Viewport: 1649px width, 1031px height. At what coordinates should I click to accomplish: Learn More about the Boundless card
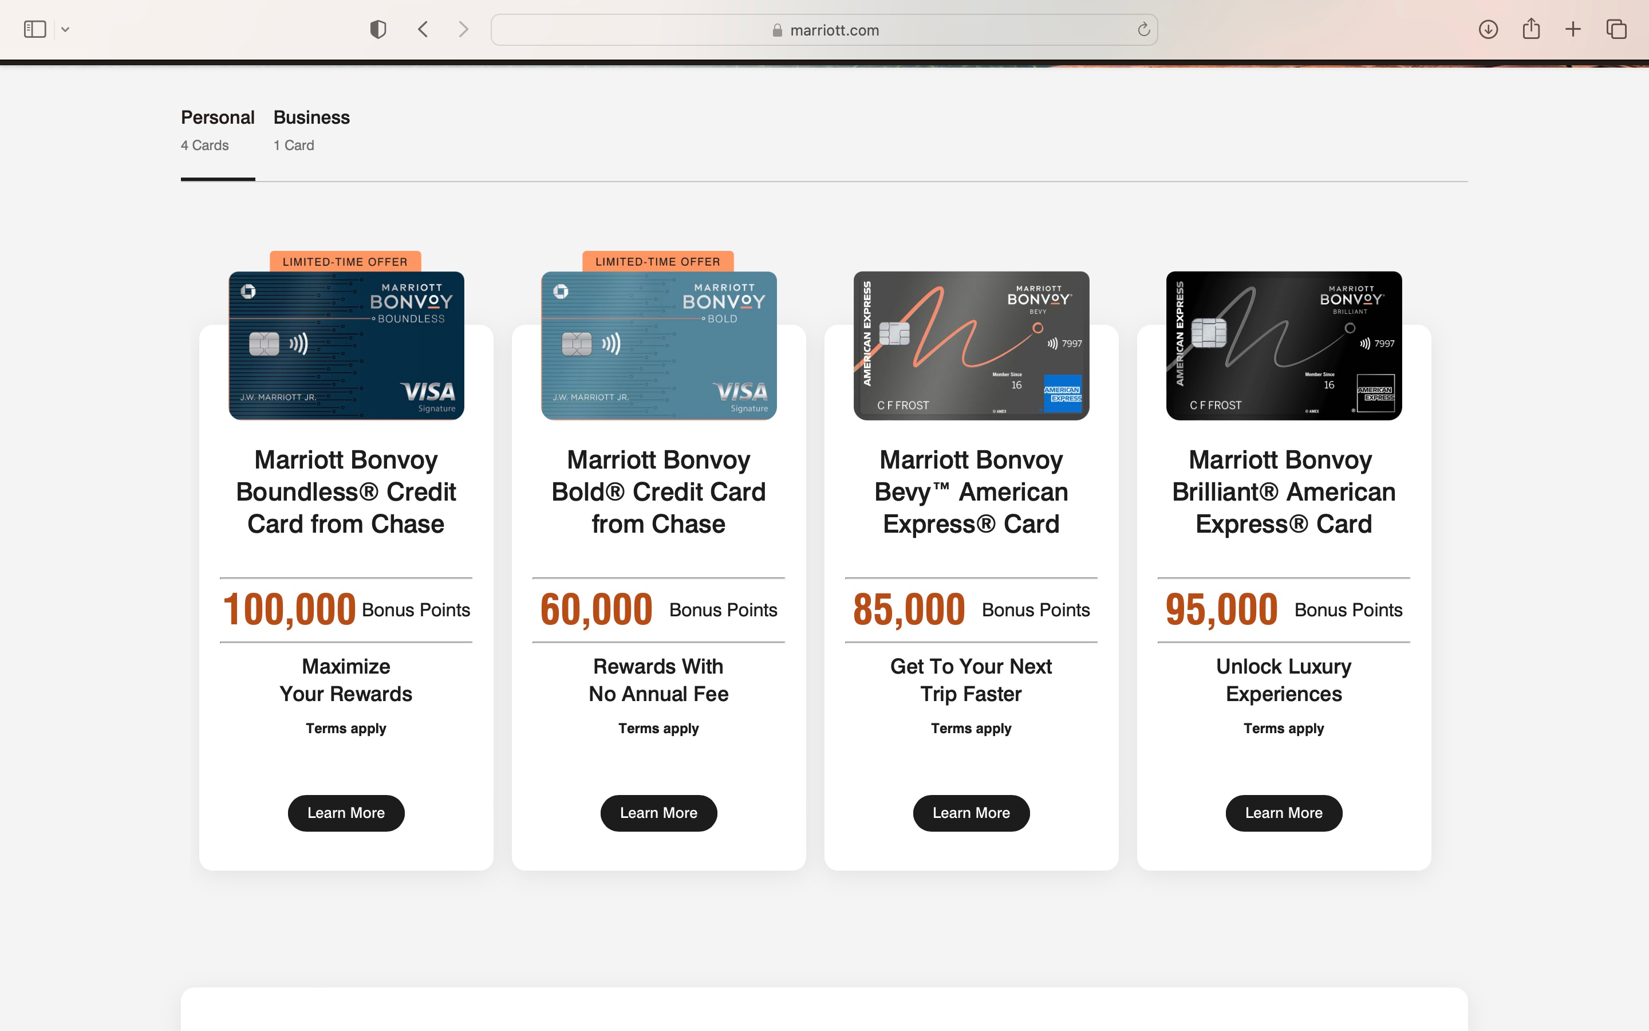tap(346, 813)
